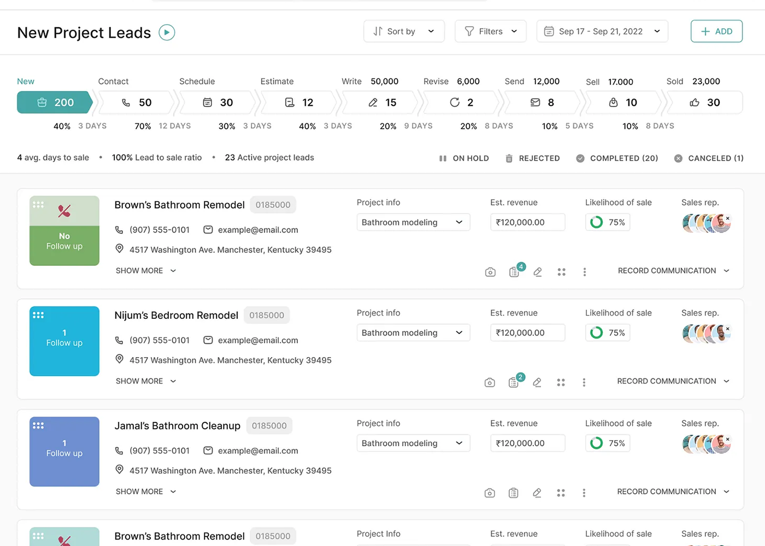Click the camera icon on Brown's Bathroom Remodel row
Screen dimensions: 765x546
490,271
